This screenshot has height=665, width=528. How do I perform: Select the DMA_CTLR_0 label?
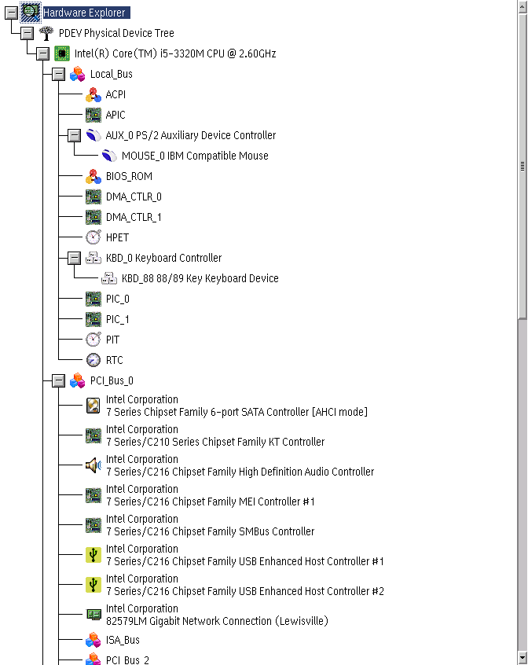134,197
